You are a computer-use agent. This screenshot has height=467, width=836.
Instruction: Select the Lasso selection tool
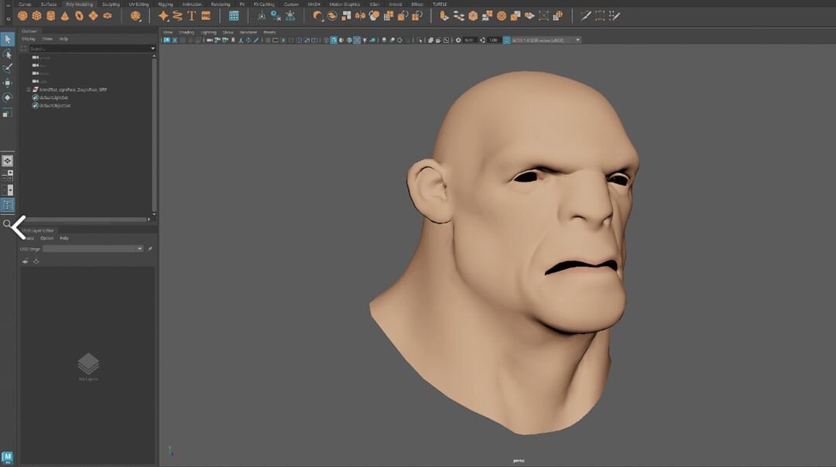pos(8,52)
